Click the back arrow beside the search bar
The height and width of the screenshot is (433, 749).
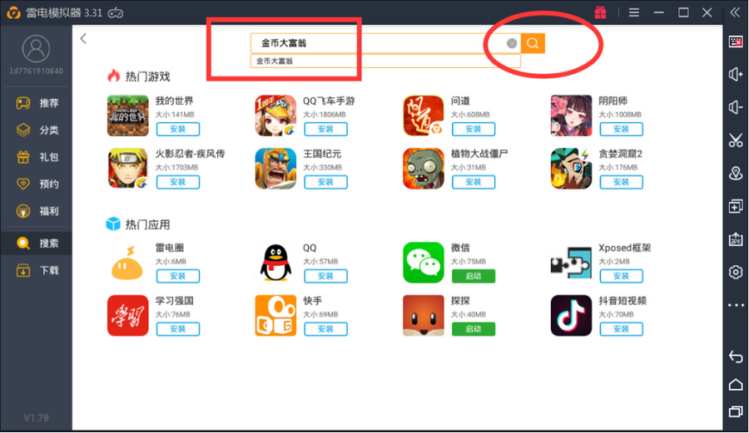pos(83,38)
